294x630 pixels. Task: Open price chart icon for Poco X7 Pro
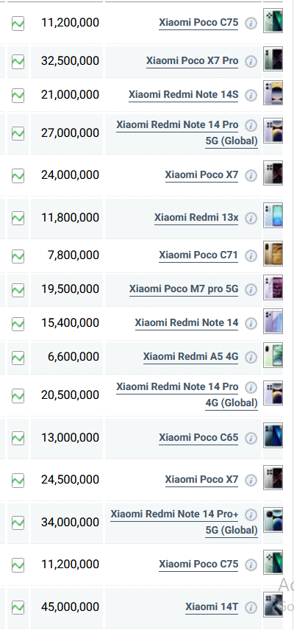point(18,62)
